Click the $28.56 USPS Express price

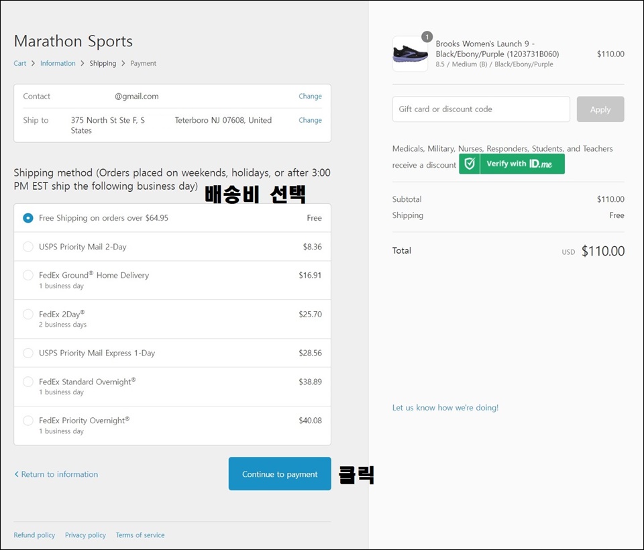310,353
